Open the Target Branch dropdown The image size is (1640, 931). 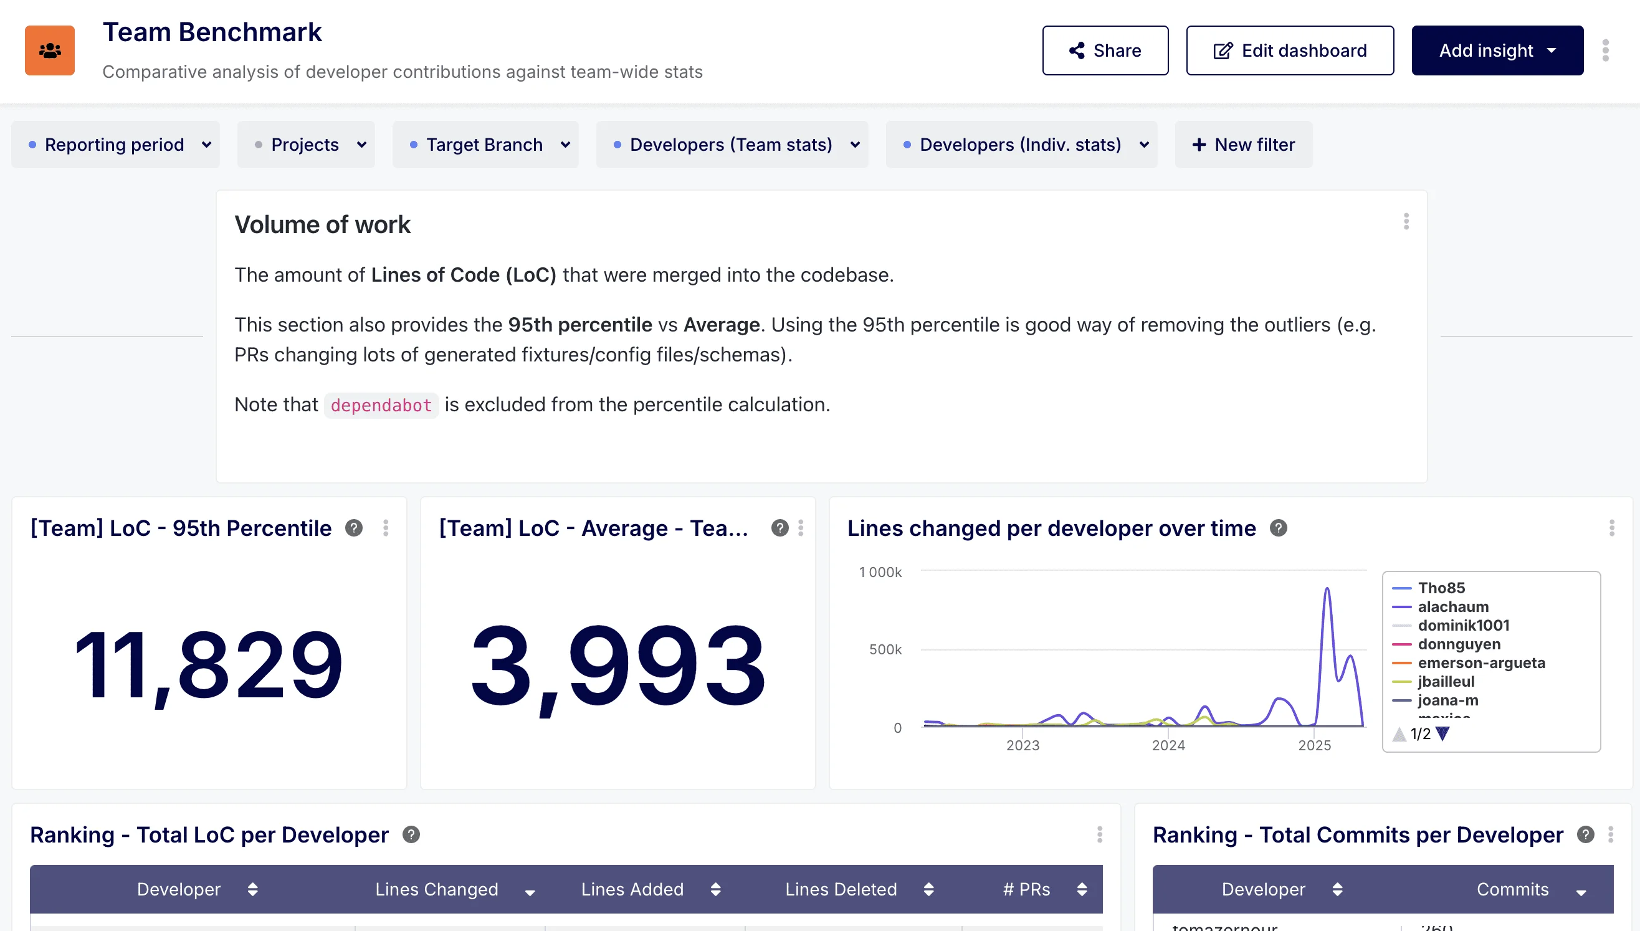pos(485,145)
